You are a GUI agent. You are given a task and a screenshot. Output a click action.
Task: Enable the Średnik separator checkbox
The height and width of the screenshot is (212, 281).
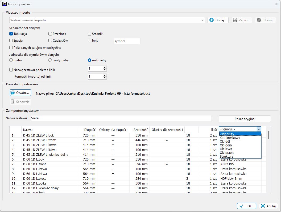(x=90, y=34)
